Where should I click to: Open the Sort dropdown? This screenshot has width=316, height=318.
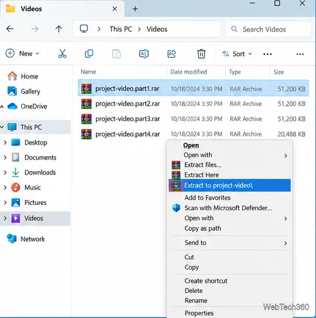(237, 54)
